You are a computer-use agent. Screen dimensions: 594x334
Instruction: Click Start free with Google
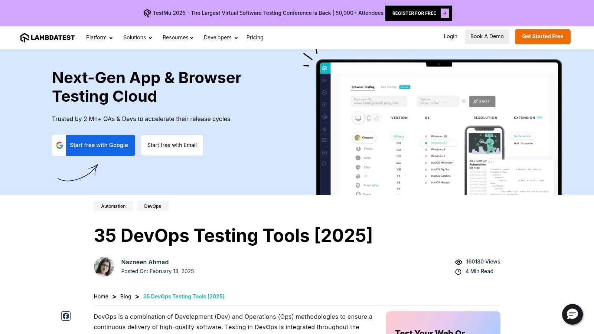(94, 145)
